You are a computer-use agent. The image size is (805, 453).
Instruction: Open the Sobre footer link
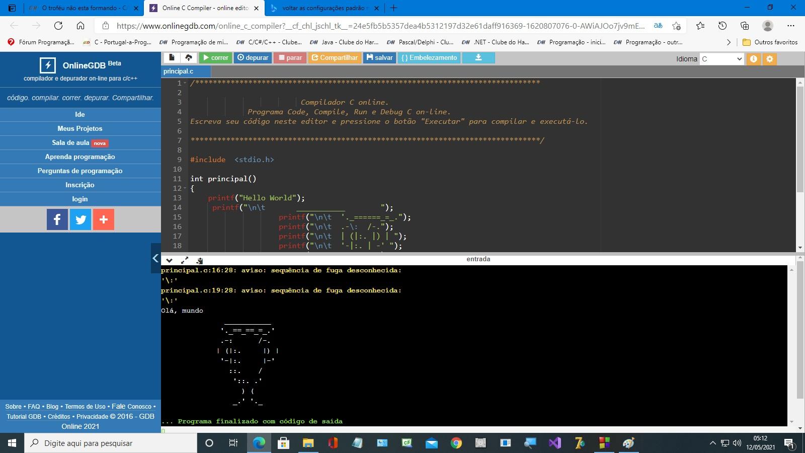click(x=13, y=407)
